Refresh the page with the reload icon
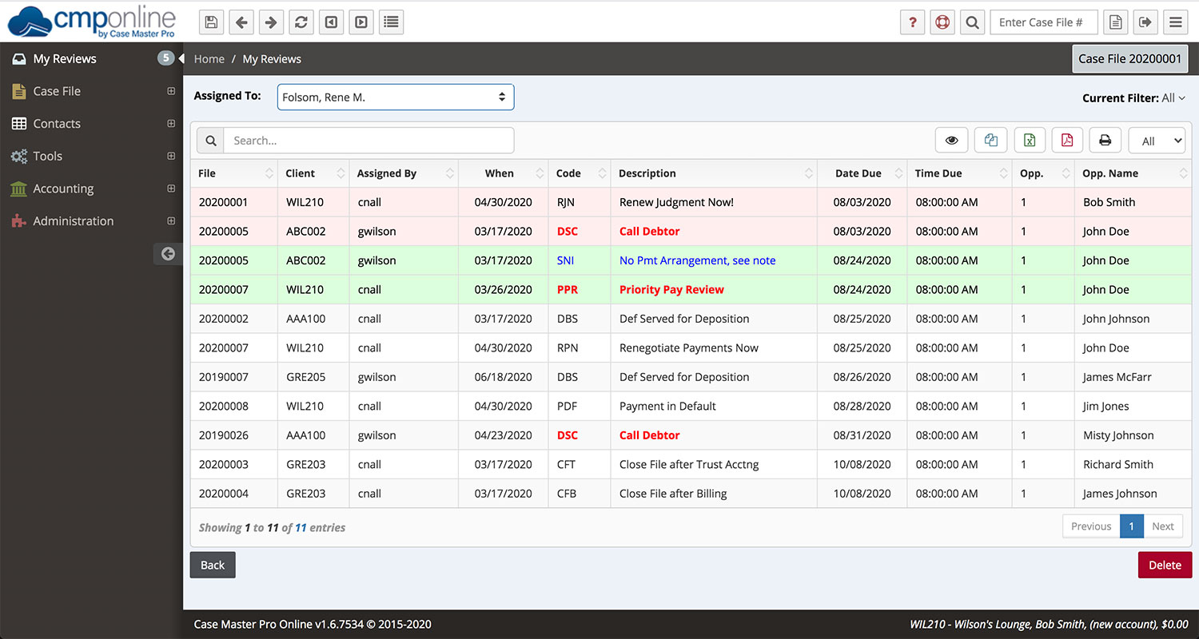The height and width of the screenshot is (639, 1199). [x=301, y=22]
